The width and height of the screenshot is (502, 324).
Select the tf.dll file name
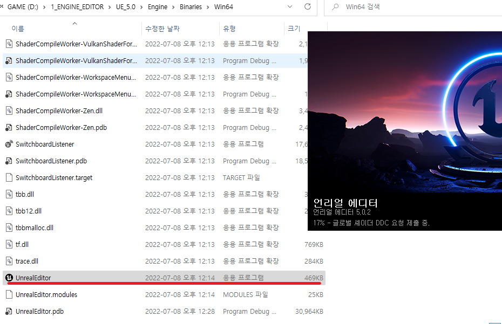[22, 244]
